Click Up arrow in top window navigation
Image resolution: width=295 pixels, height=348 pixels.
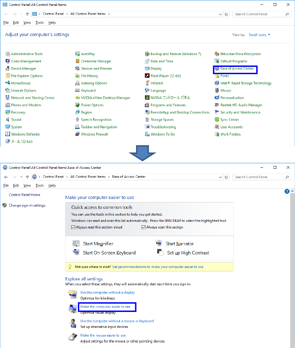(x=27, y=14)
